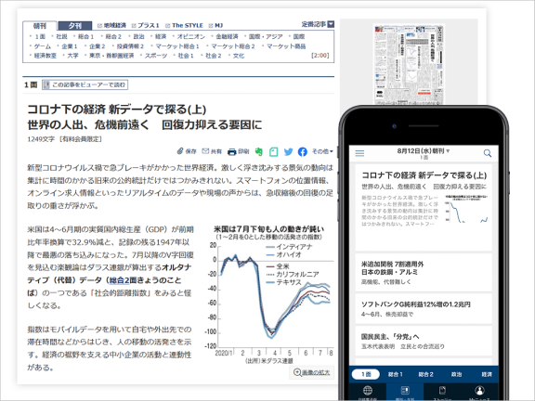Open phone article ソフトバンクG純利益12%増の1.2兆円
The height and width of the screenshot is (401, 535).
424,308
